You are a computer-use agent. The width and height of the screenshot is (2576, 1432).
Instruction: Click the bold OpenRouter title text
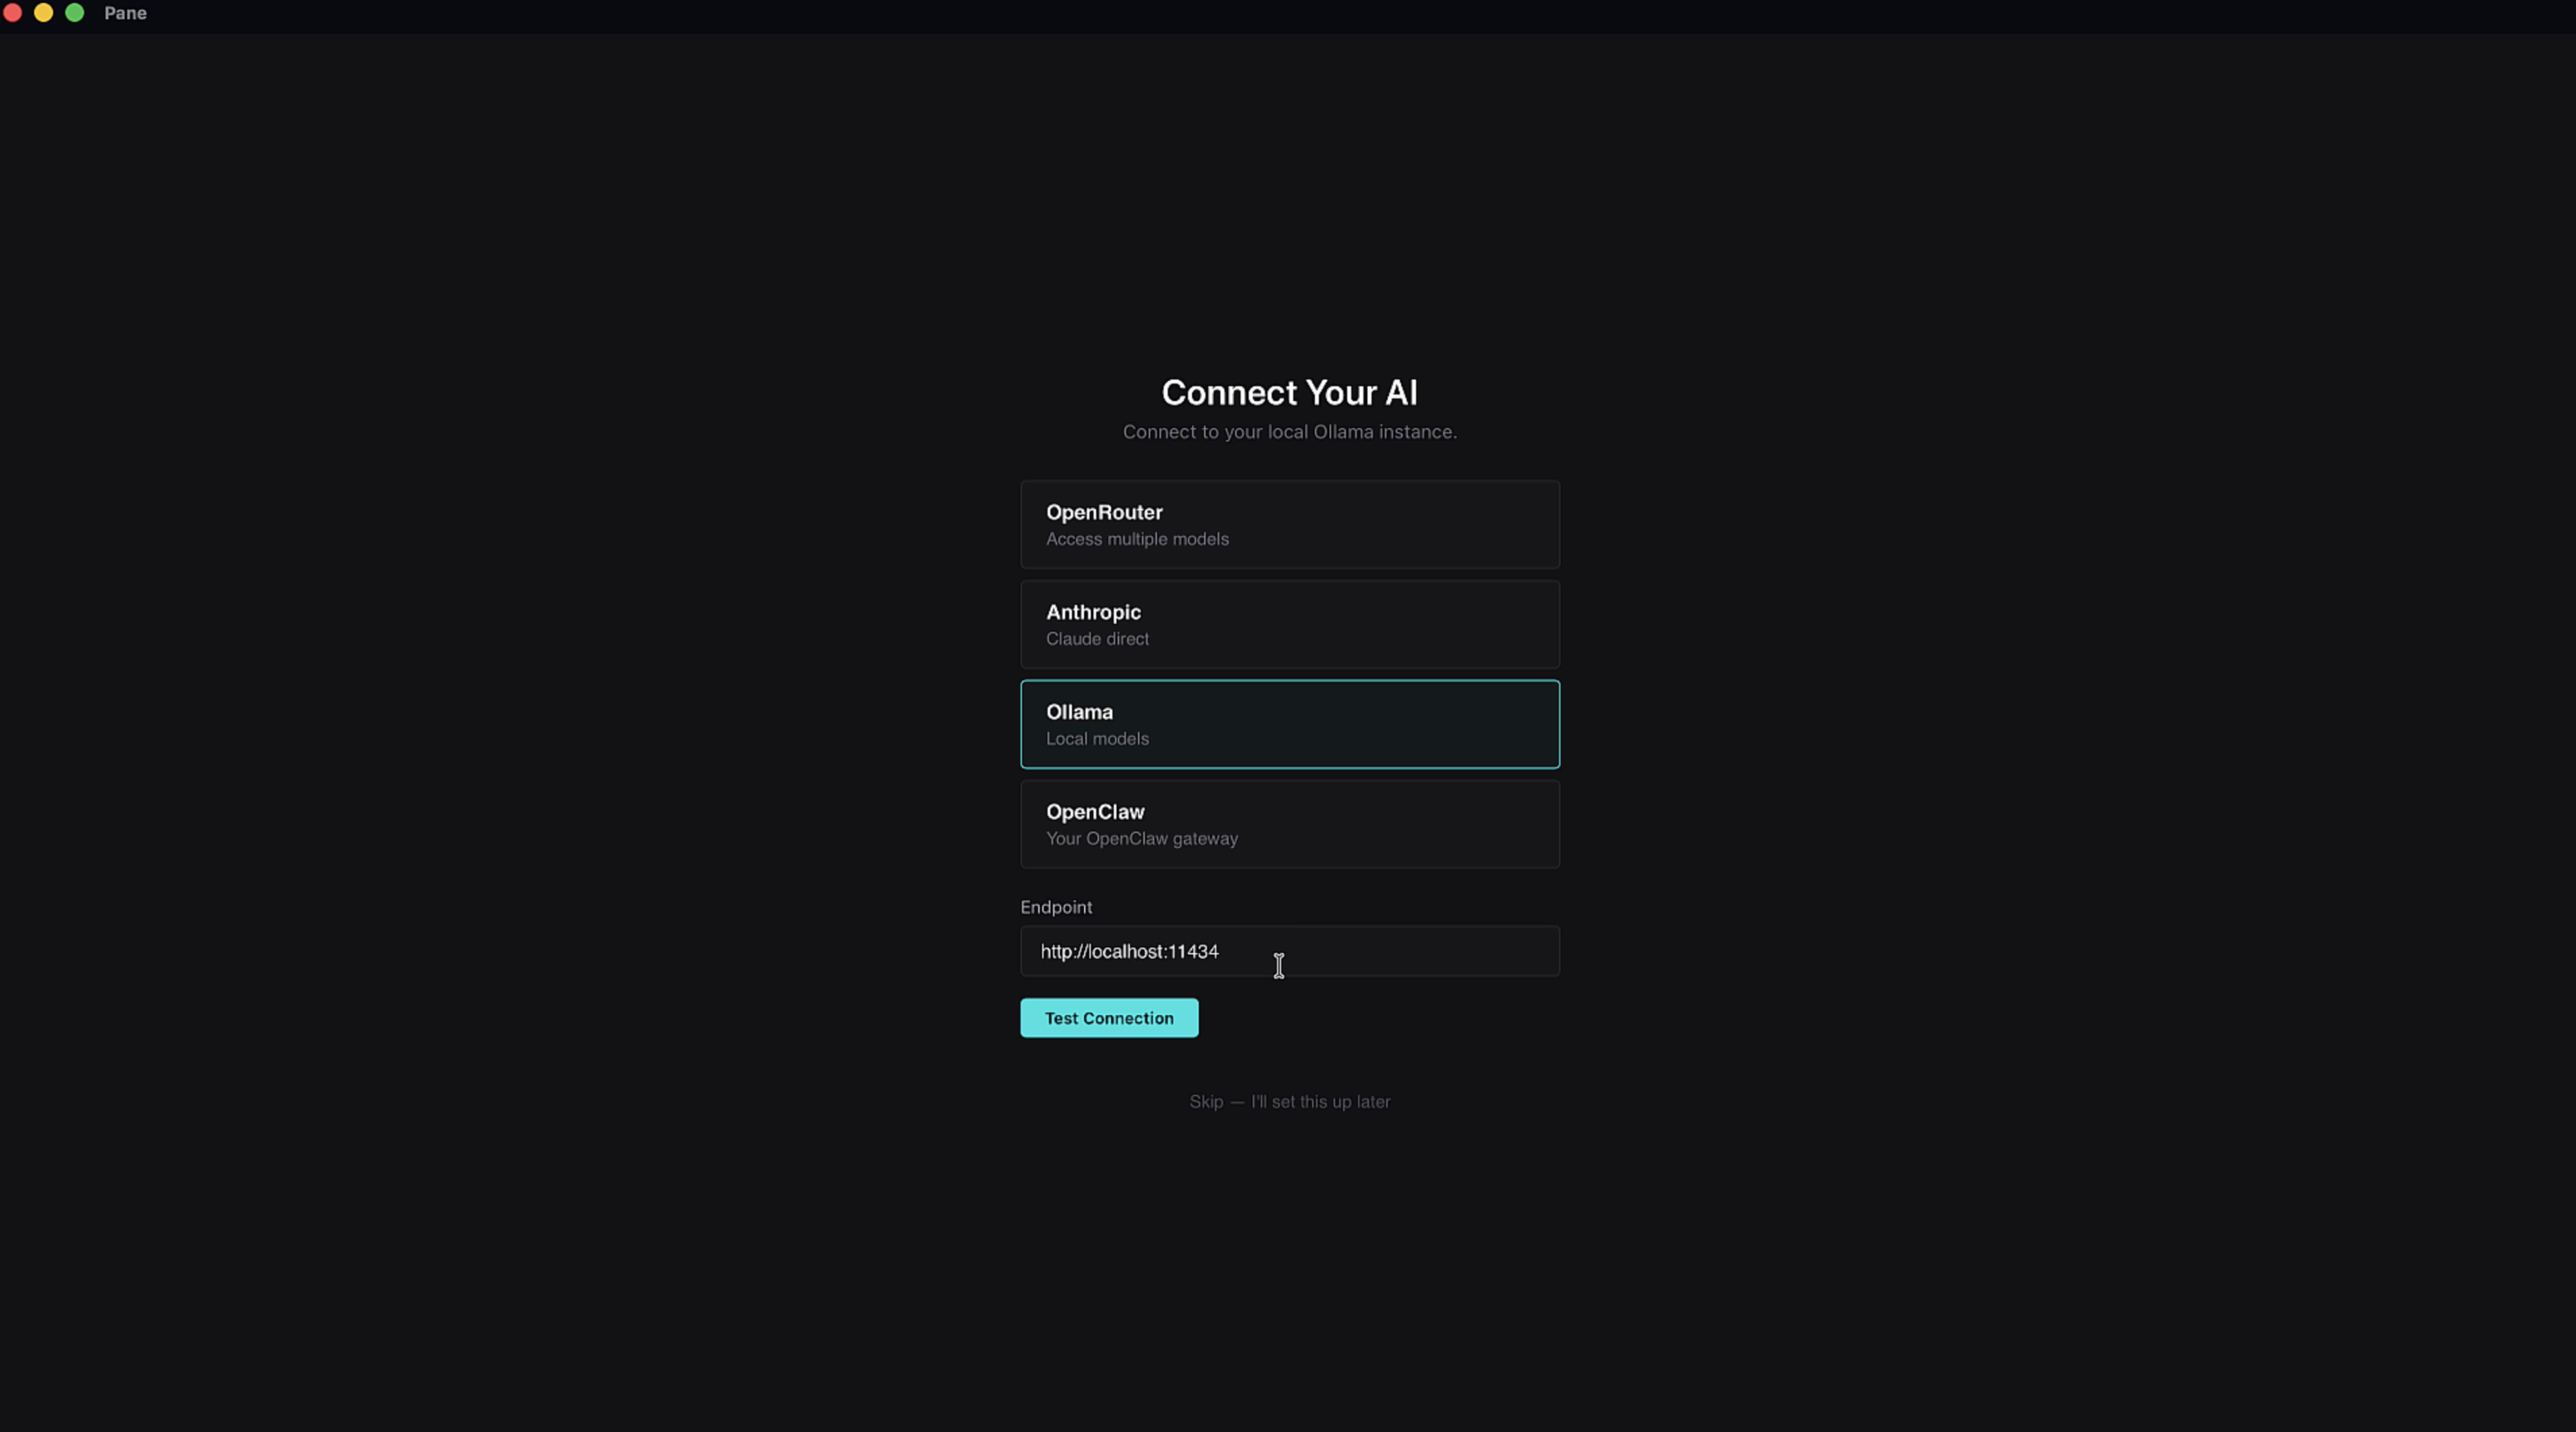click(1104, 512)
